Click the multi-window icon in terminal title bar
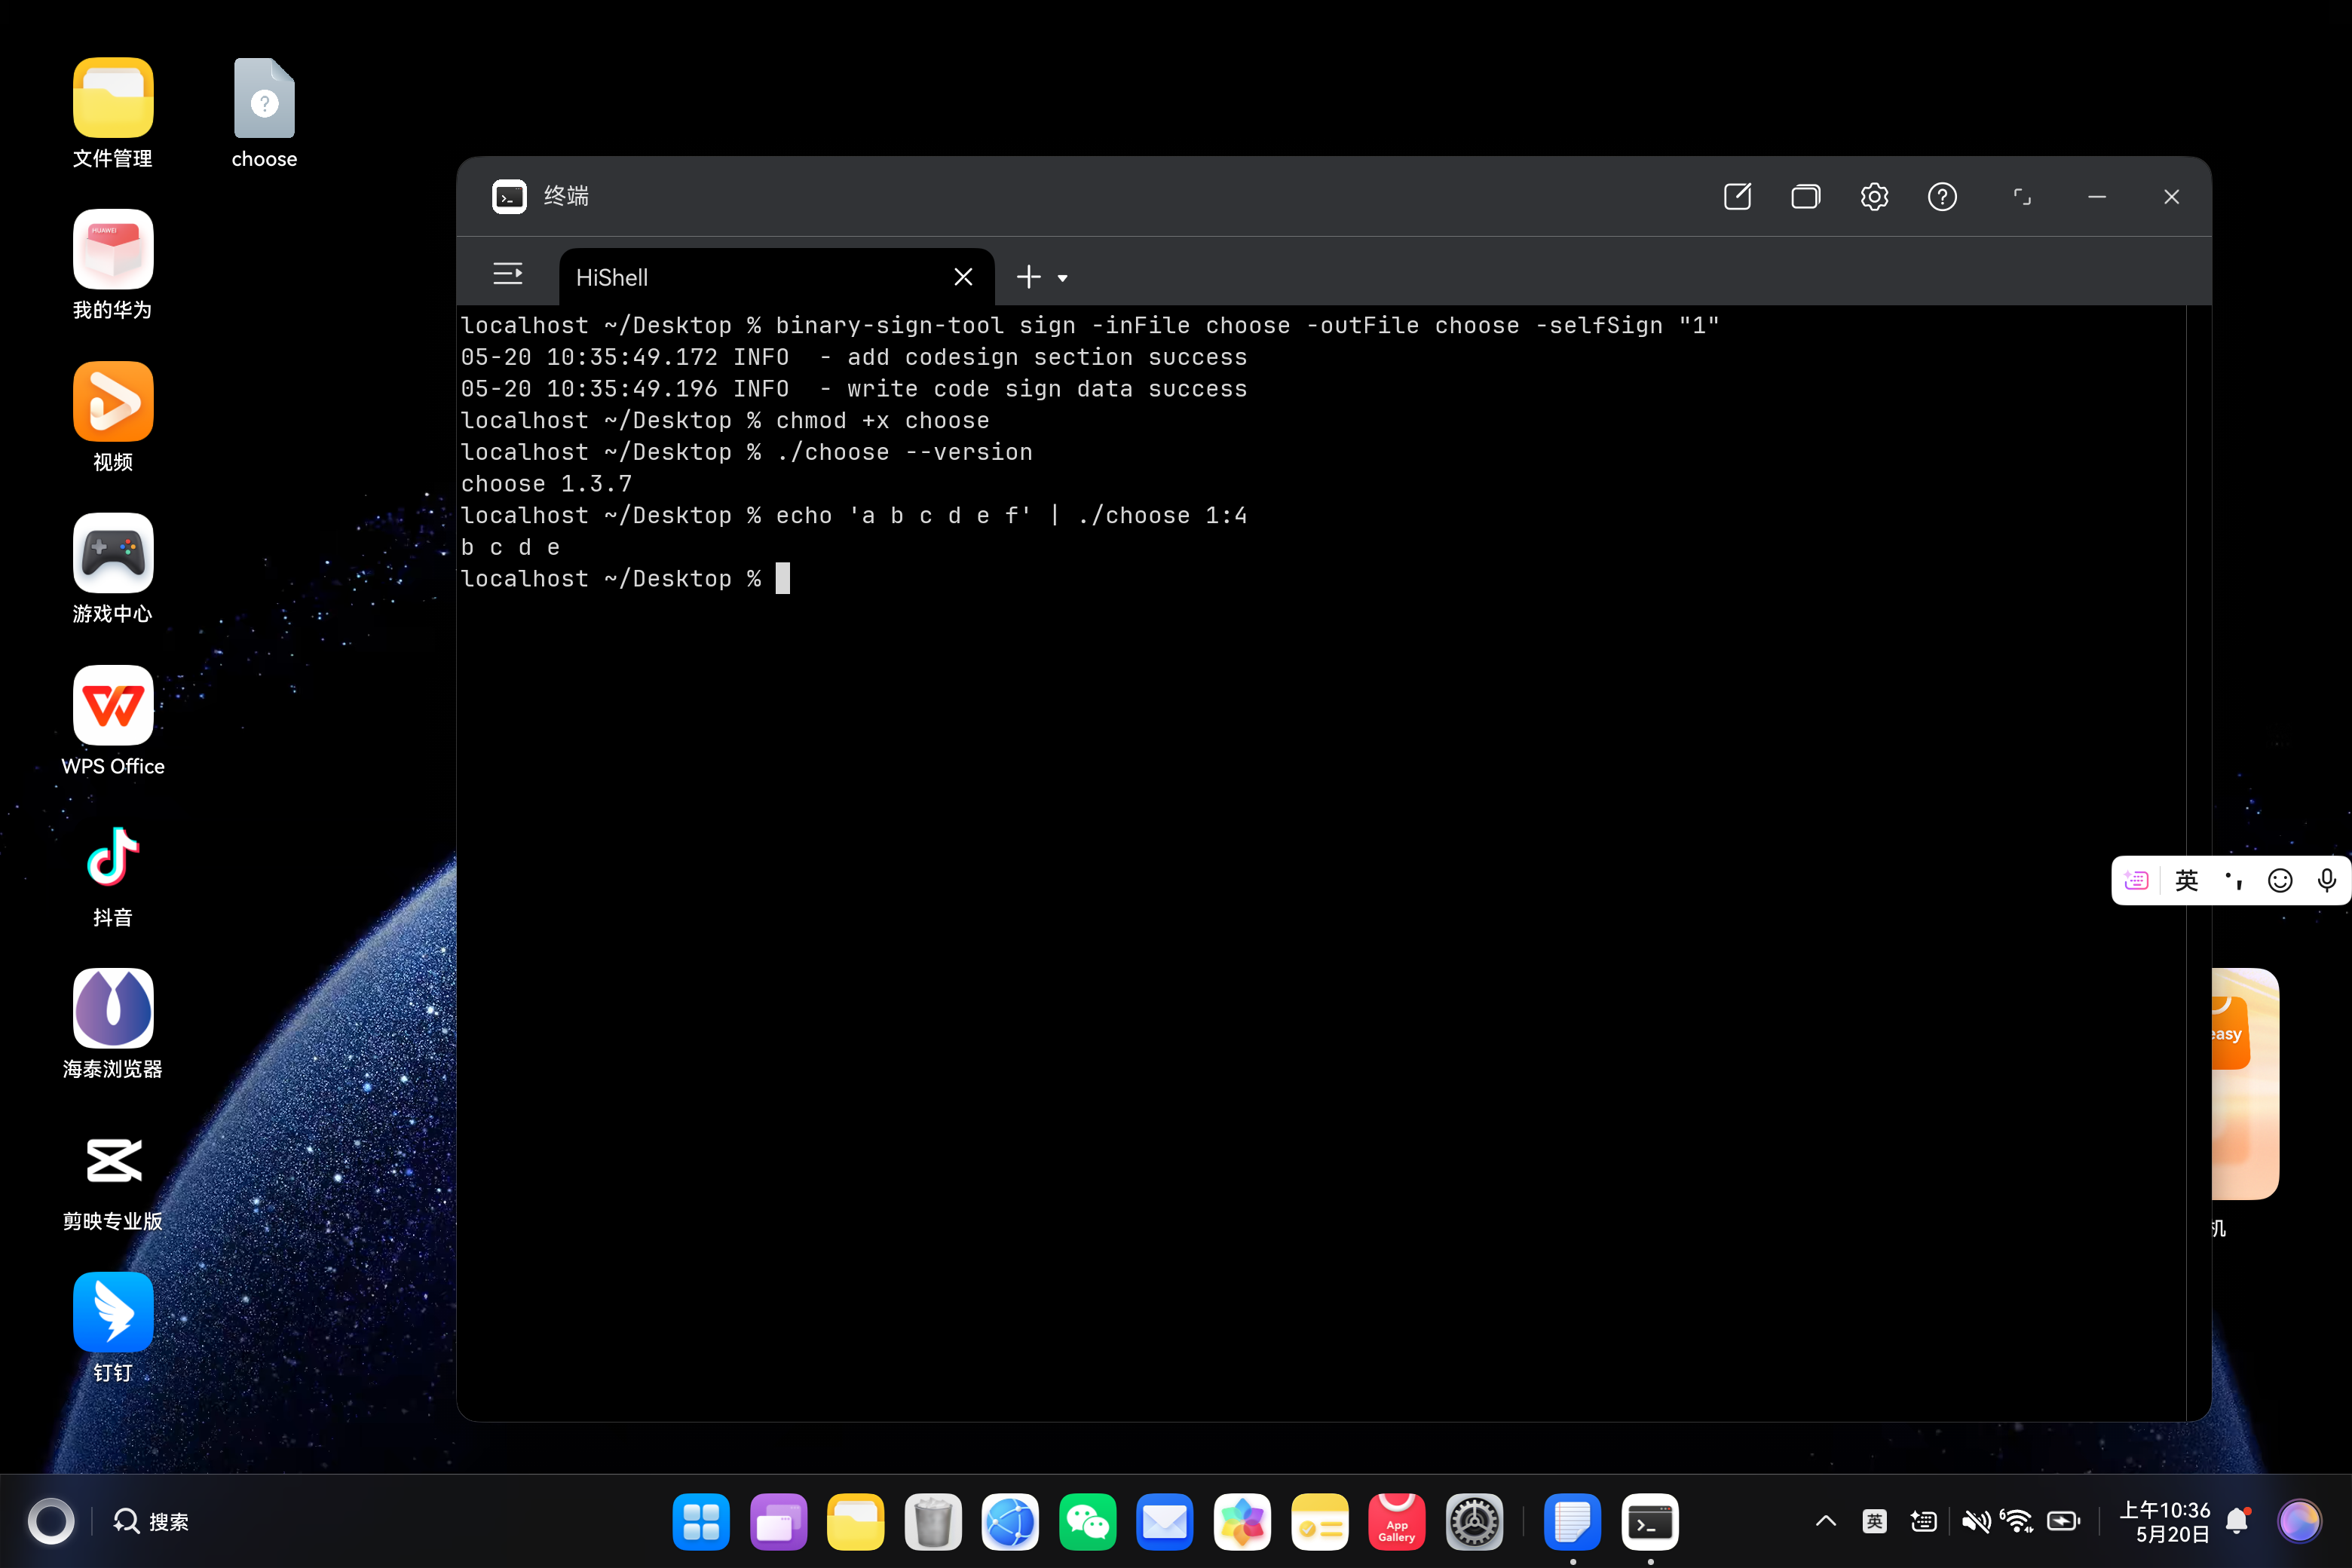Image resolution: width=2352 pixels, height=1568 pixels. [x=1806, y=196]
